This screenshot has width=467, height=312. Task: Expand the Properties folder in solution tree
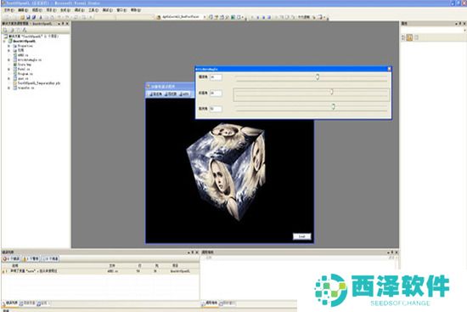tap(8, 46)
